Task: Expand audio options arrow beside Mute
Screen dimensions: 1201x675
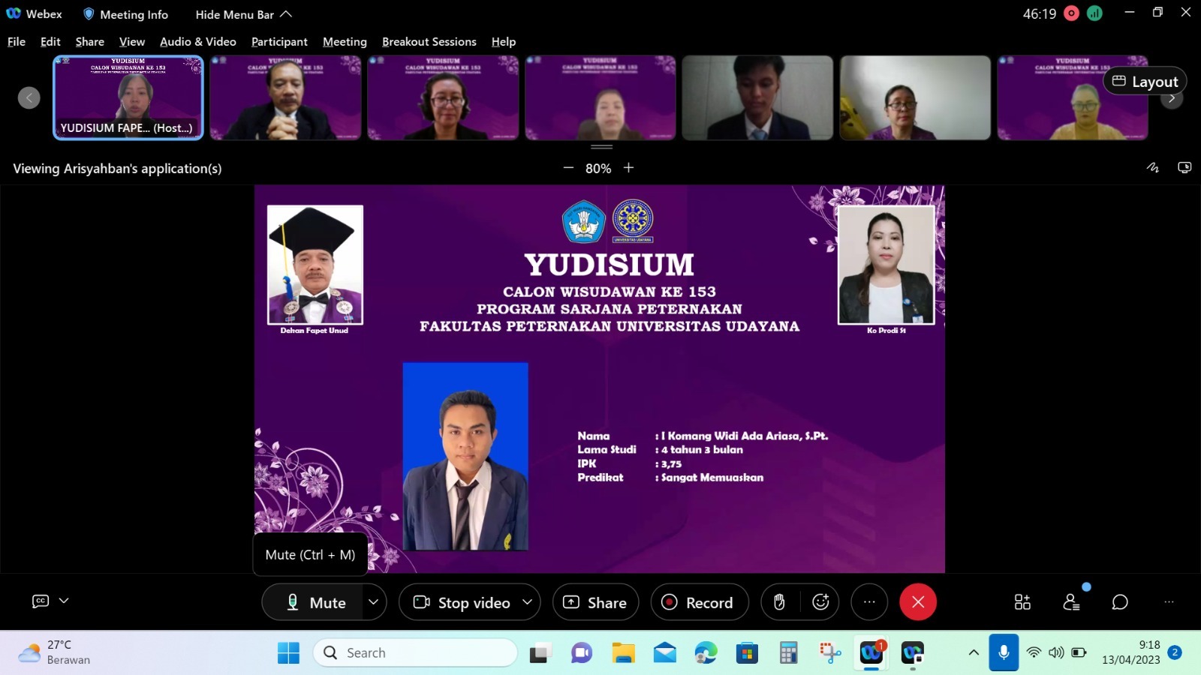Action: pos(373,602)
